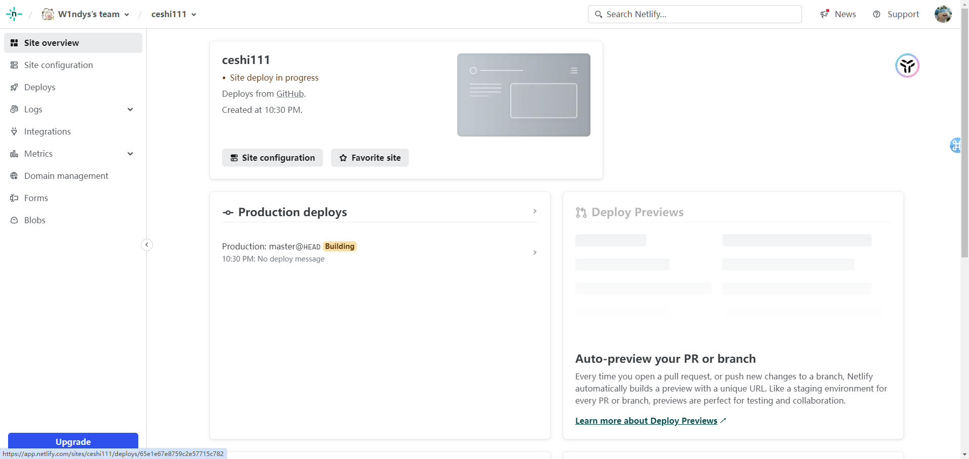The height and width of the screenshot is (459, 969).
Task: Click the Site configuration button
Action: (x=273, y=158)
